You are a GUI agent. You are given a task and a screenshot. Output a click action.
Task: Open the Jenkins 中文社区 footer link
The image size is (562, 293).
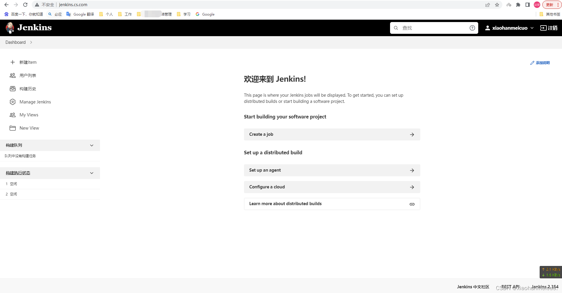pyautogui.click(x=473, y=287)
